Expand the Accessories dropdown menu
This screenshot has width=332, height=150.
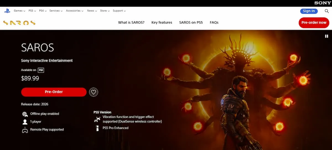(75, 11)
